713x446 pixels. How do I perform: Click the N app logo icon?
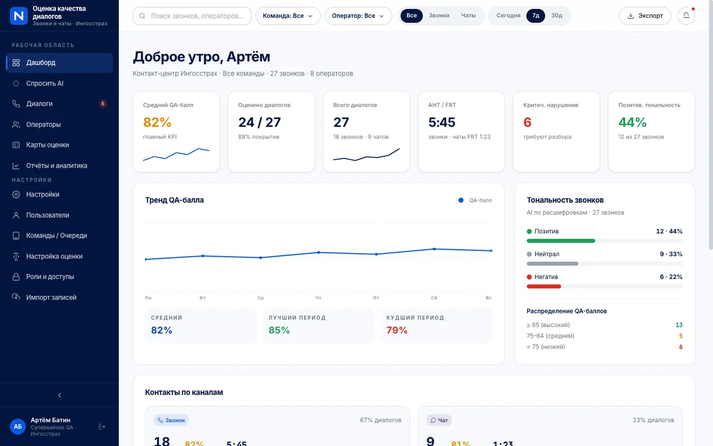click(x=19, y=16)
